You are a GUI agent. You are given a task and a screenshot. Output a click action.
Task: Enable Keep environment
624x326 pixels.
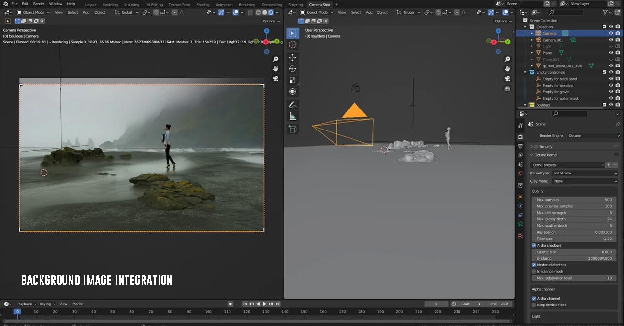click(533, 304)
